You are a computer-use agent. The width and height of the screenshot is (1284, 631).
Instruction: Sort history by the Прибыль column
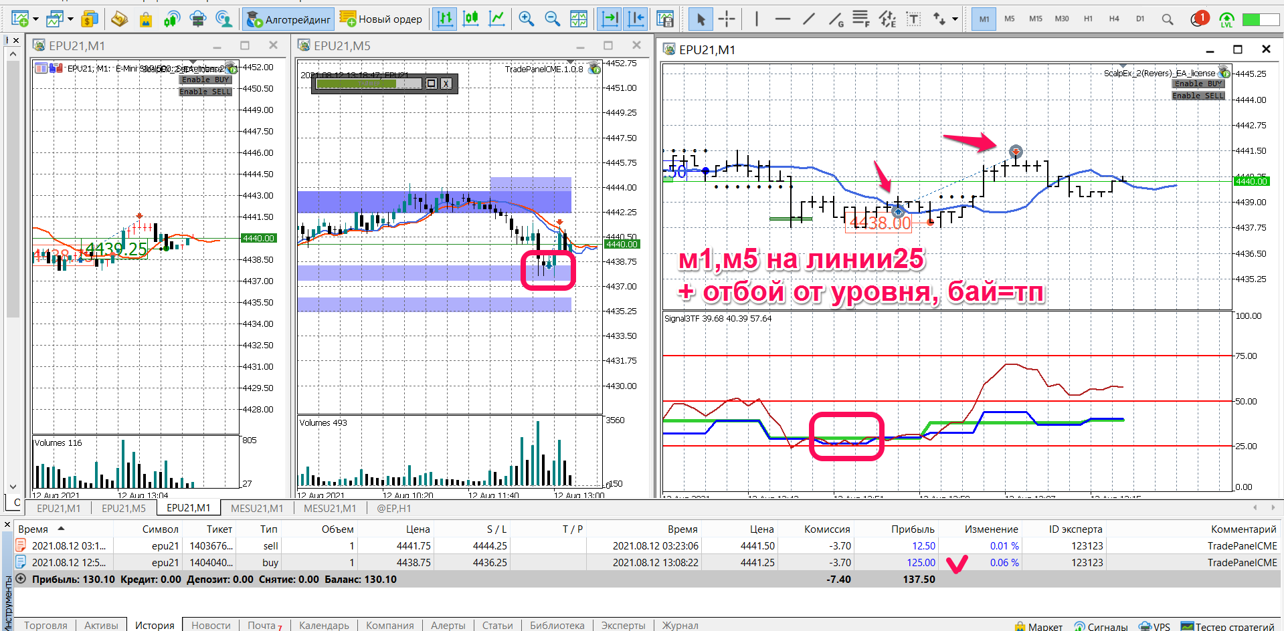pos(913,529)
